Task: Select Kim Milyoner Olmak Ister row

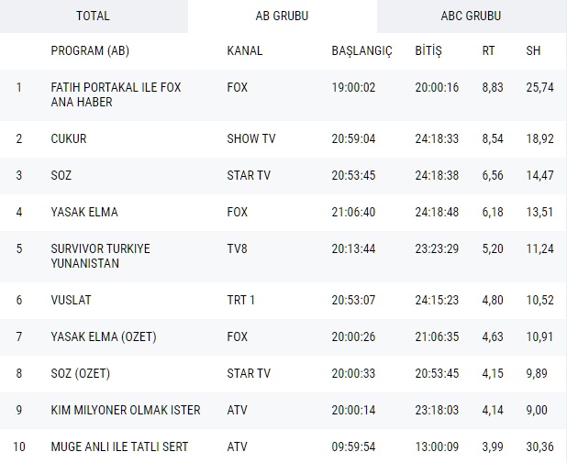Action: click(126, 410)
